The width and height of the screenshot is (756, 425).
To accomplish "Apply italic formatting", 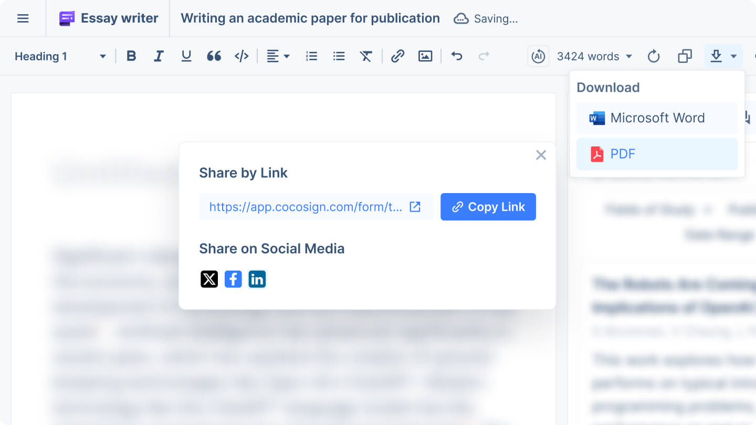I will pyautogui.click(x=159, y=56).
